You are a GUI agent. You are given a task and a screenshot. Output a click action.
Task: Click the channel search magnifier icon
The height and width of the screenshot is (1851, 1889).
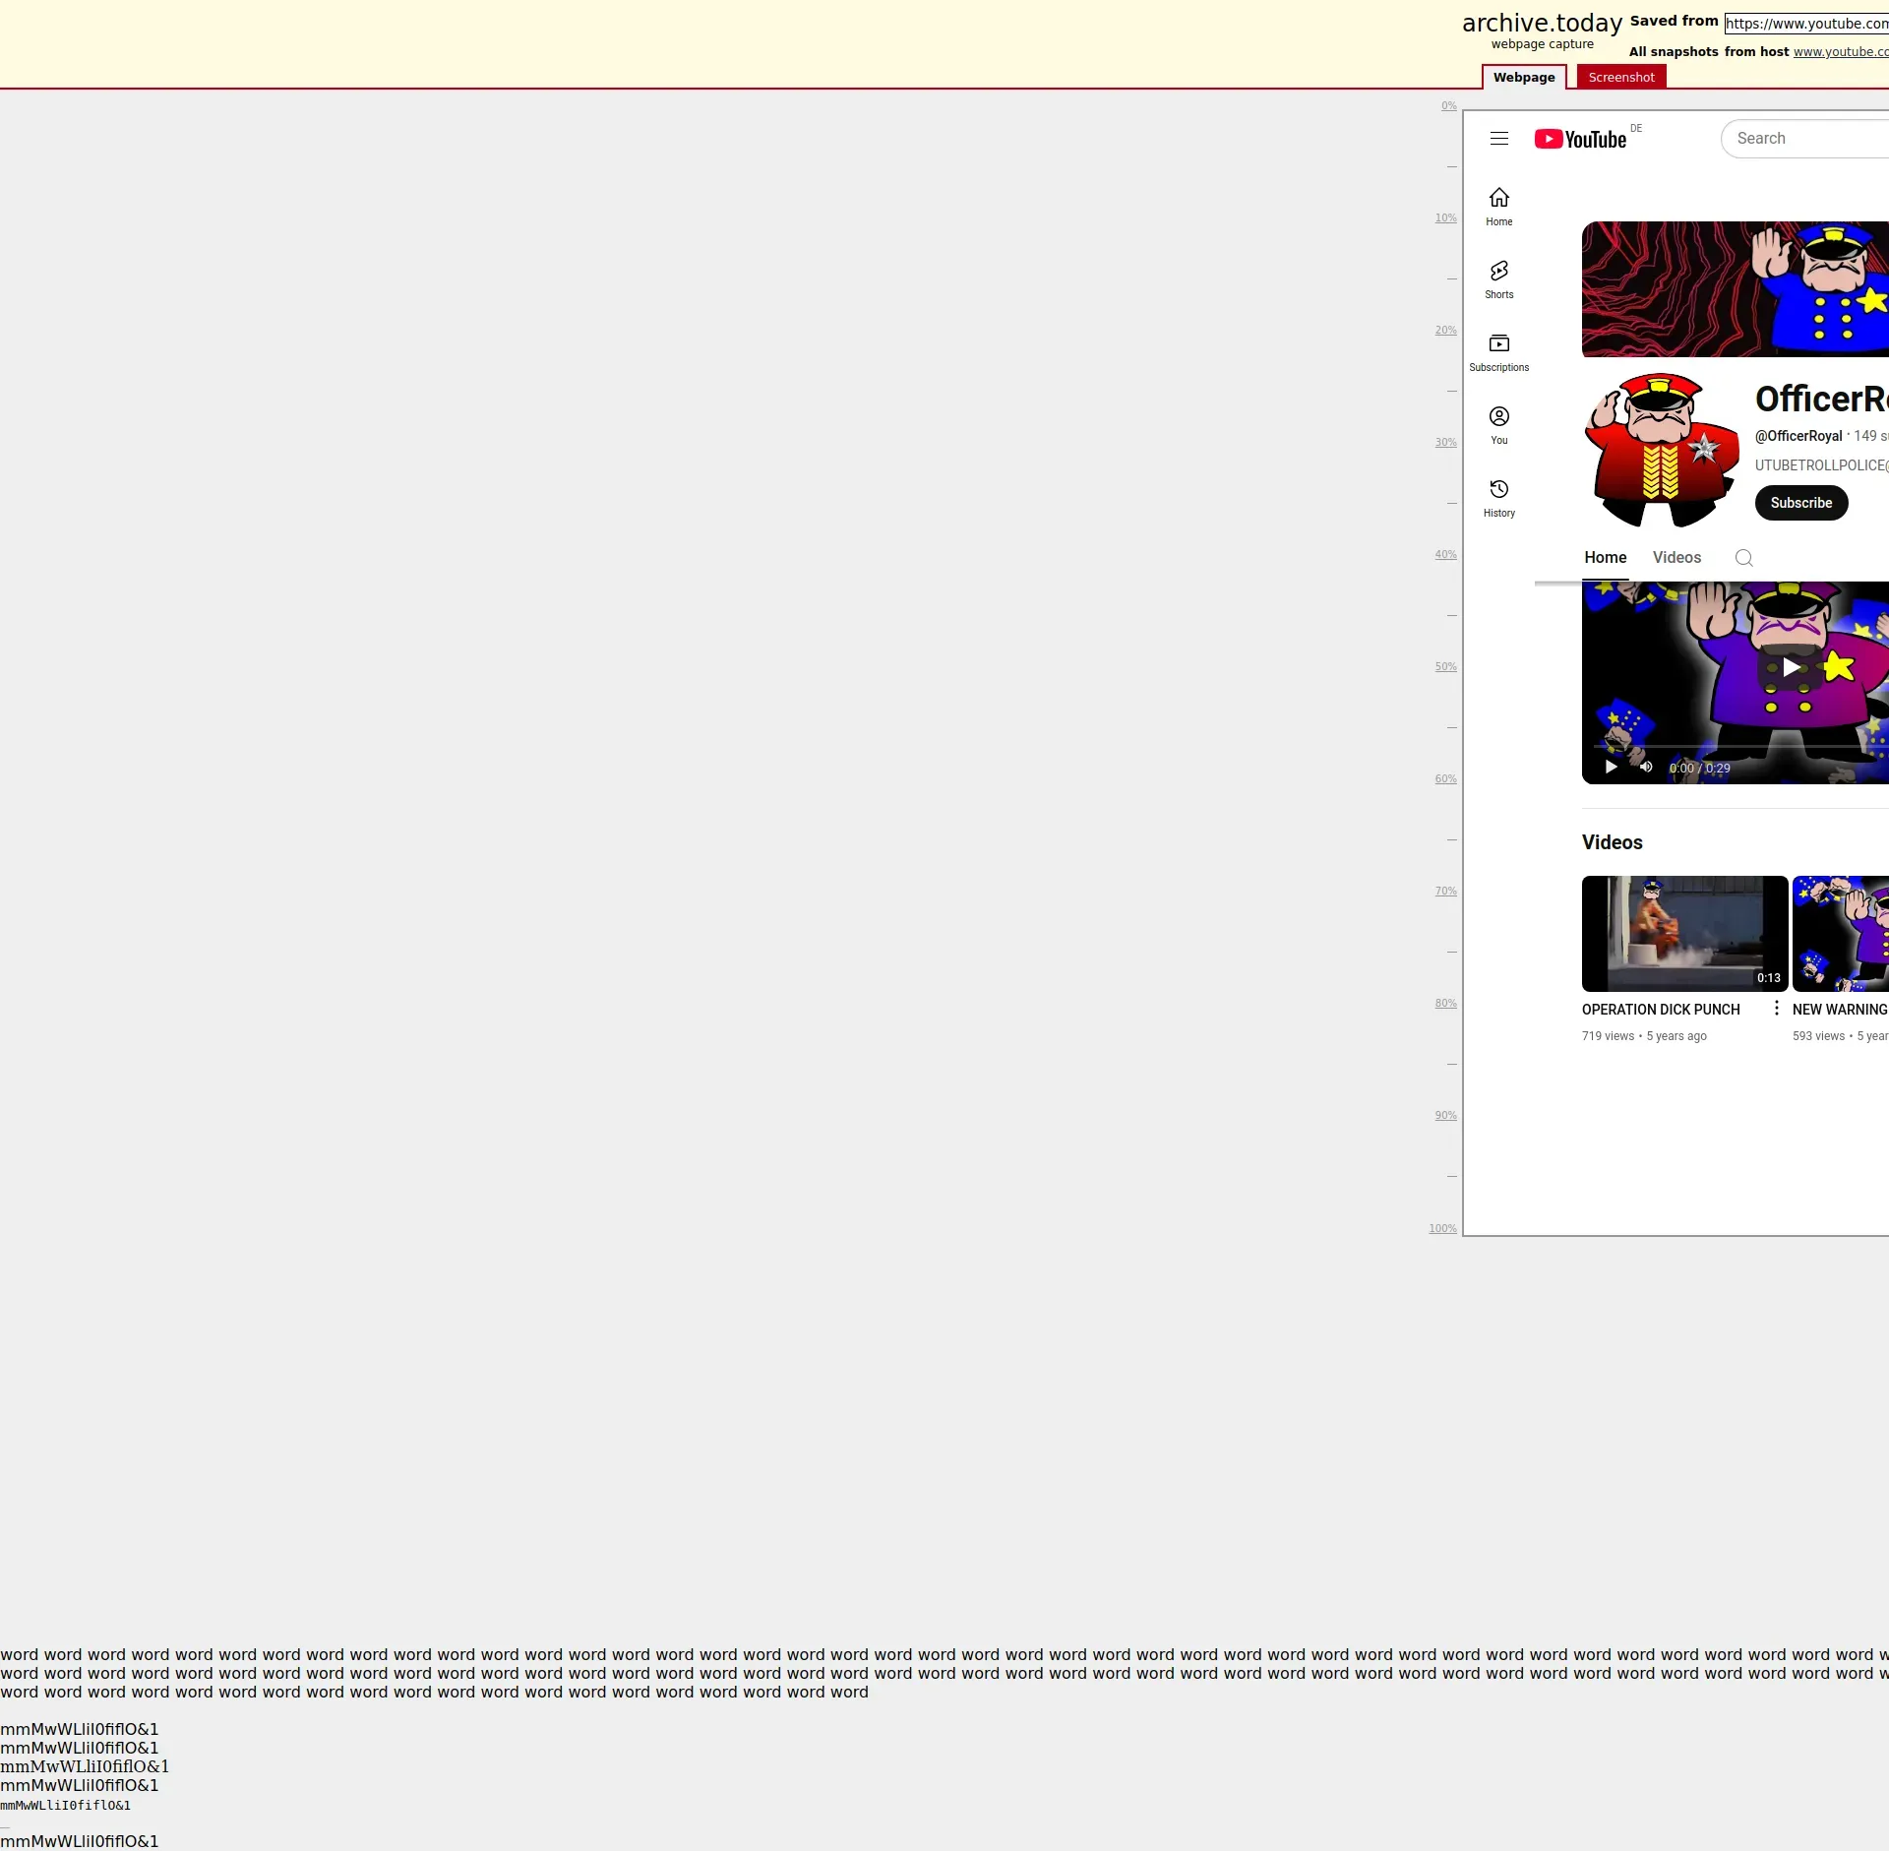(1743, 558)
